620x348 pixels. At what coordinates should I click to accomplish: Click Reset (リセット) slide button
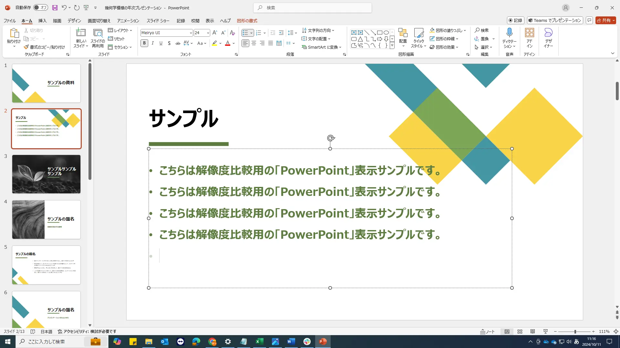coord(116,39)
